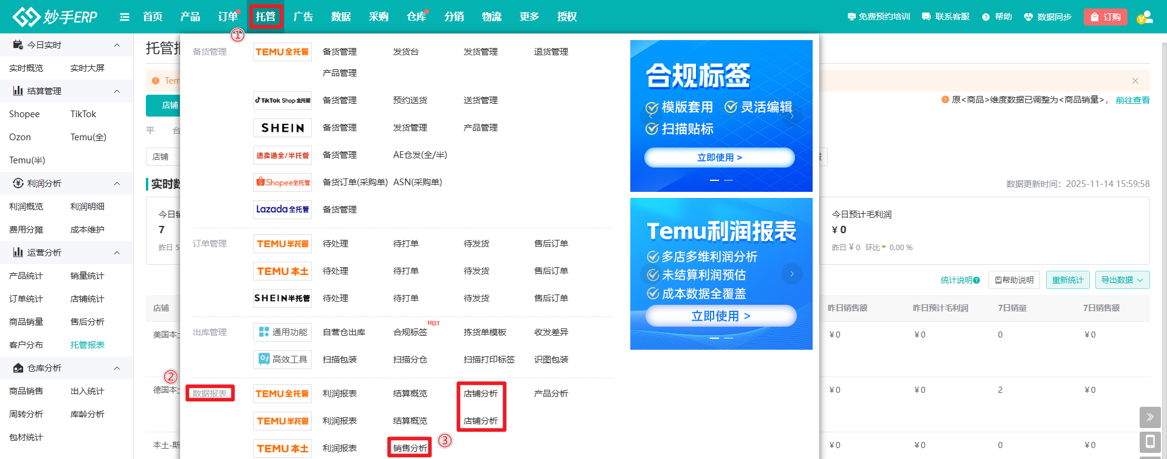Collapse the 利润分析 sidebar section
This screenshot has width=1167, height=459.
(x=117, y=183)
